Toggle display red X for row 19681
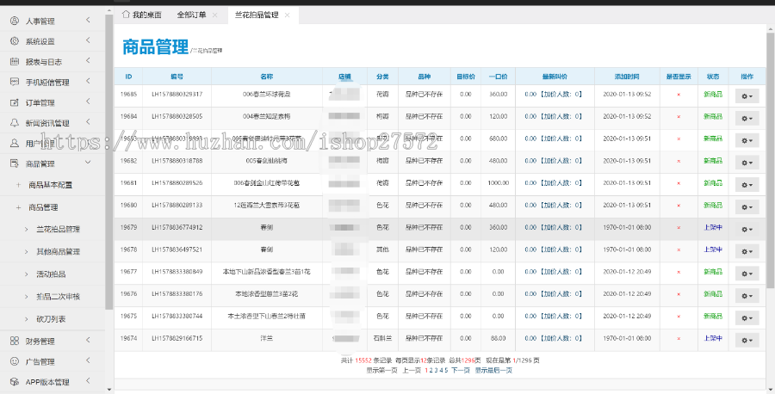Image resolution: width=775 pixels, height=394 pixels. pyautogui.click(x=679, y=183)
